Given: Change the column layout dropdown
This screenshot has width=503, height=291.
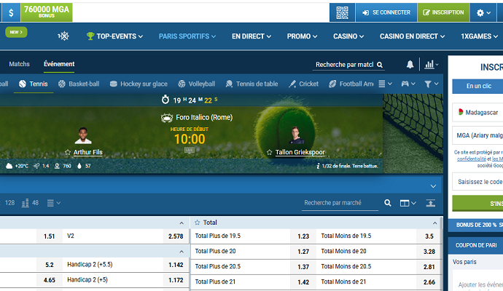Looking at the screenshot, I should [408, 203].
